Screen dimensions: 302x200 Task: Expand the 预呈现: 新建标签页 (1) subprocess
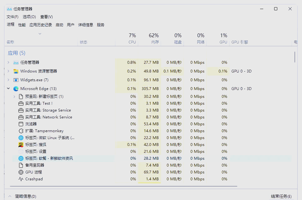14,97
